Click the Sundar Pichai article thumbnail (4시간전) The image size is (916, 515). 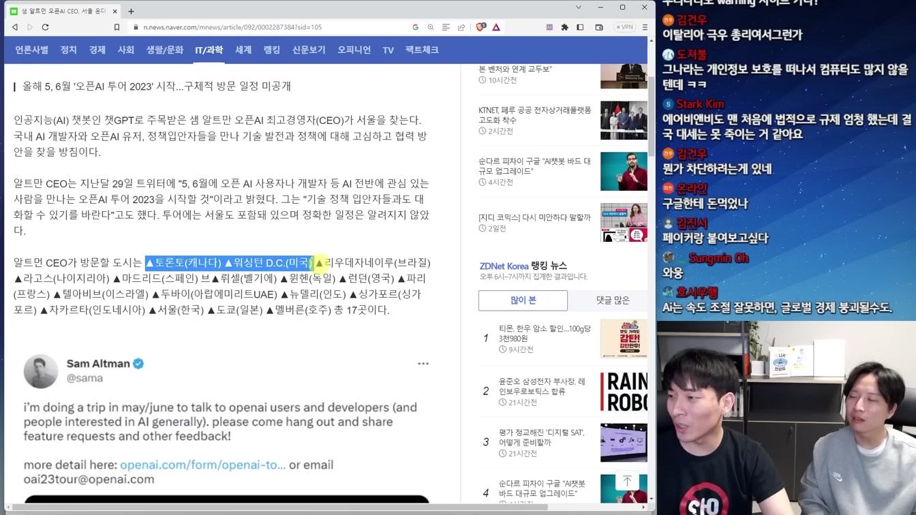[x=624, y=171]
